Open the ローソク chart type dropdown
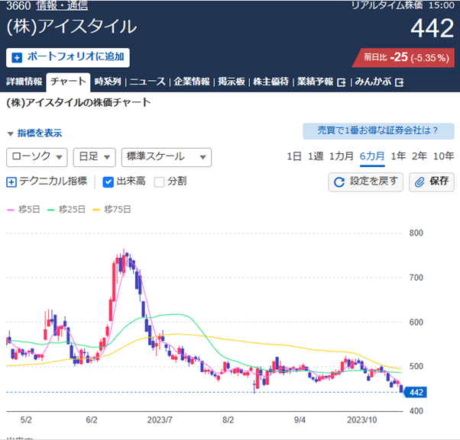The height and width of the screenshot is (440, 460). [x=37, y=157]
